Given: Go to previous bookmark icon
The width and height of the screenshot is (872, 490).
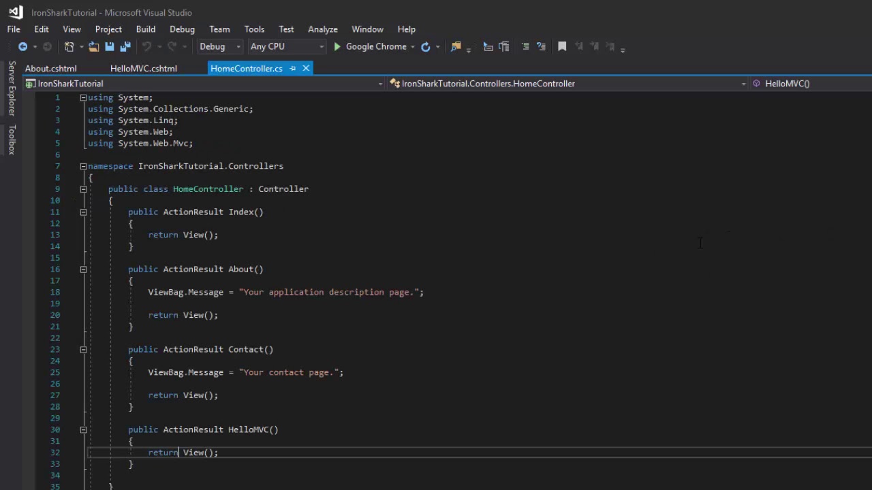Looking at the screenshot, I should [579, 47].
